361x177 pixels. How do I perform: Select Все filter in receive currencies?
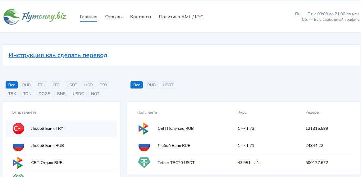[x=137, y=85]
